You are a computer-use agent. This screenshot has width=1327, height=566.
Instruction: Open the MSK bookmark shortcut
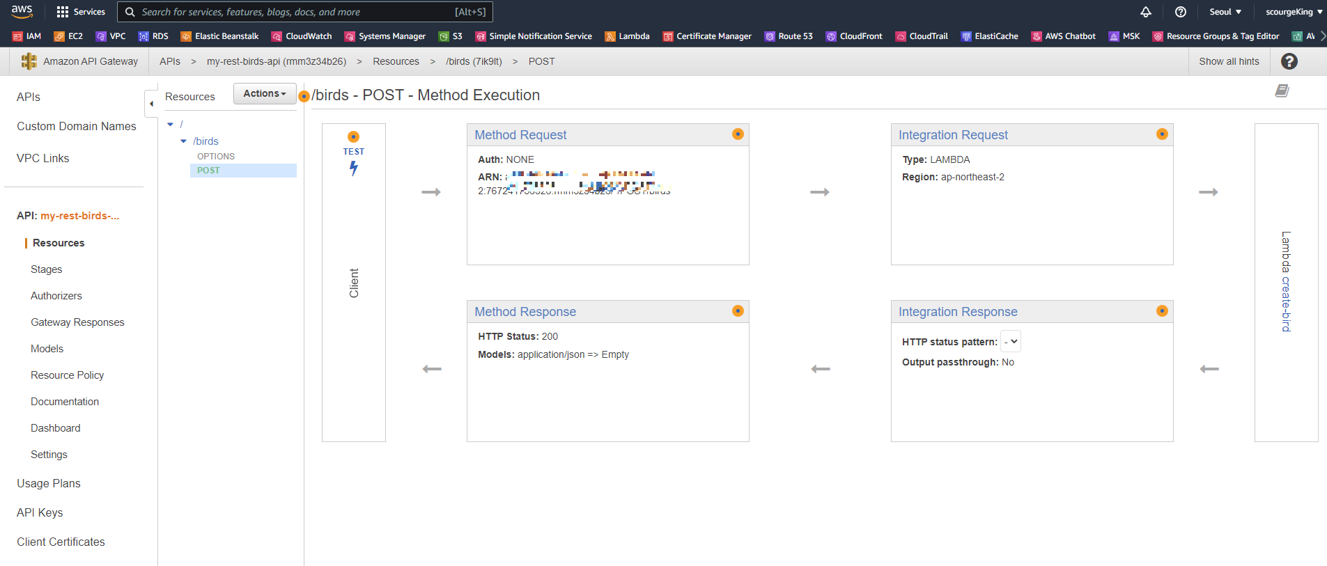click(x=1124, y=36)
